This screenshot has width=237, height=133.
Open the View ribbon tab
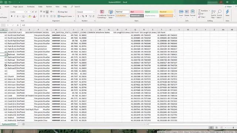point(57,7)
